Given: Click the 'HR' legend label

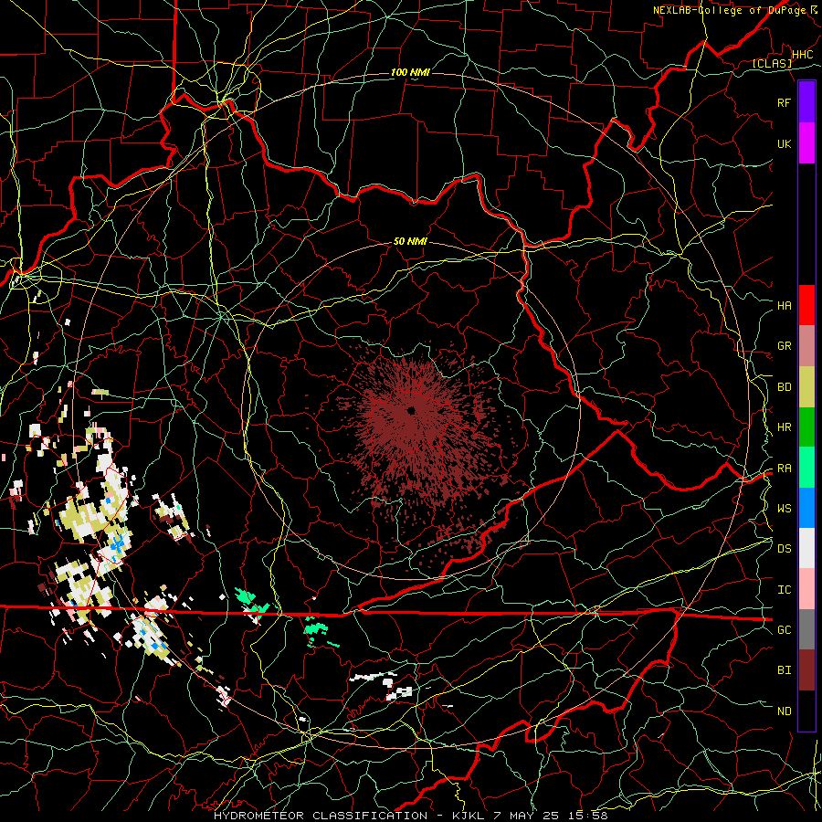Looking at the screenshot, I should [784, 427].
